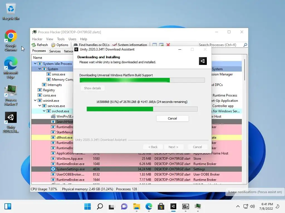285x213 pixels.
Task: Collapse the System process tree node
Action: click(x=40, y=69)
